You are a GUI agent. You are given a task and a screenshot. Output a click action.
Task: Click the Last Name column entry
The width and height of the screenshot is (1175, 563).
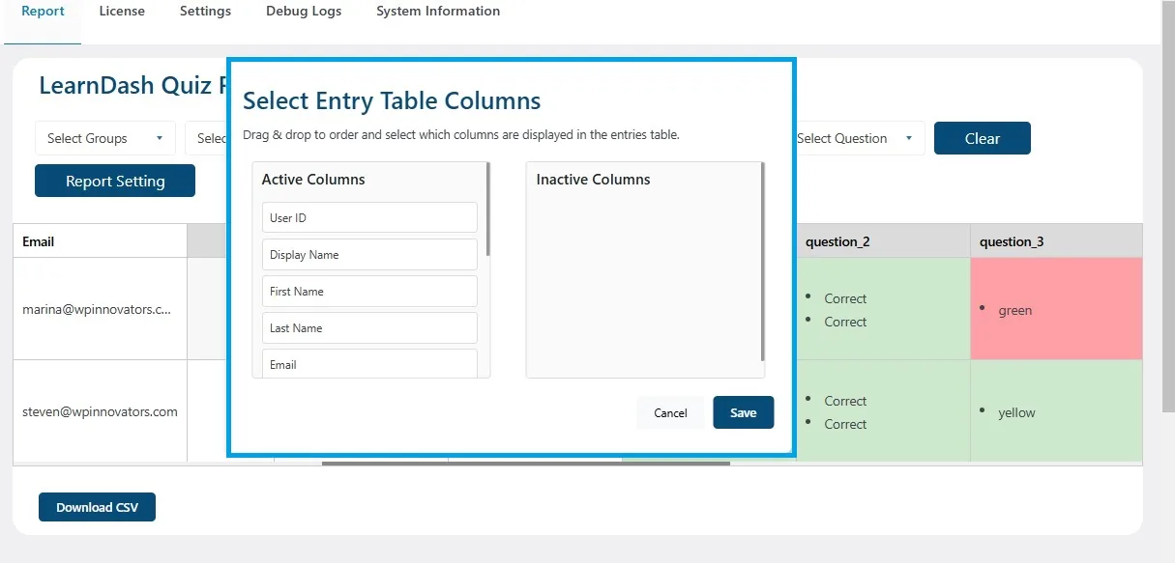click(368, 327)
